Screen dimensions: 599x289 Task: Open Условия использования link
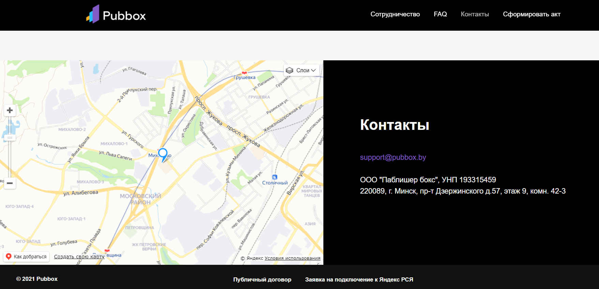pyautogui.click(x=293, y=258)
